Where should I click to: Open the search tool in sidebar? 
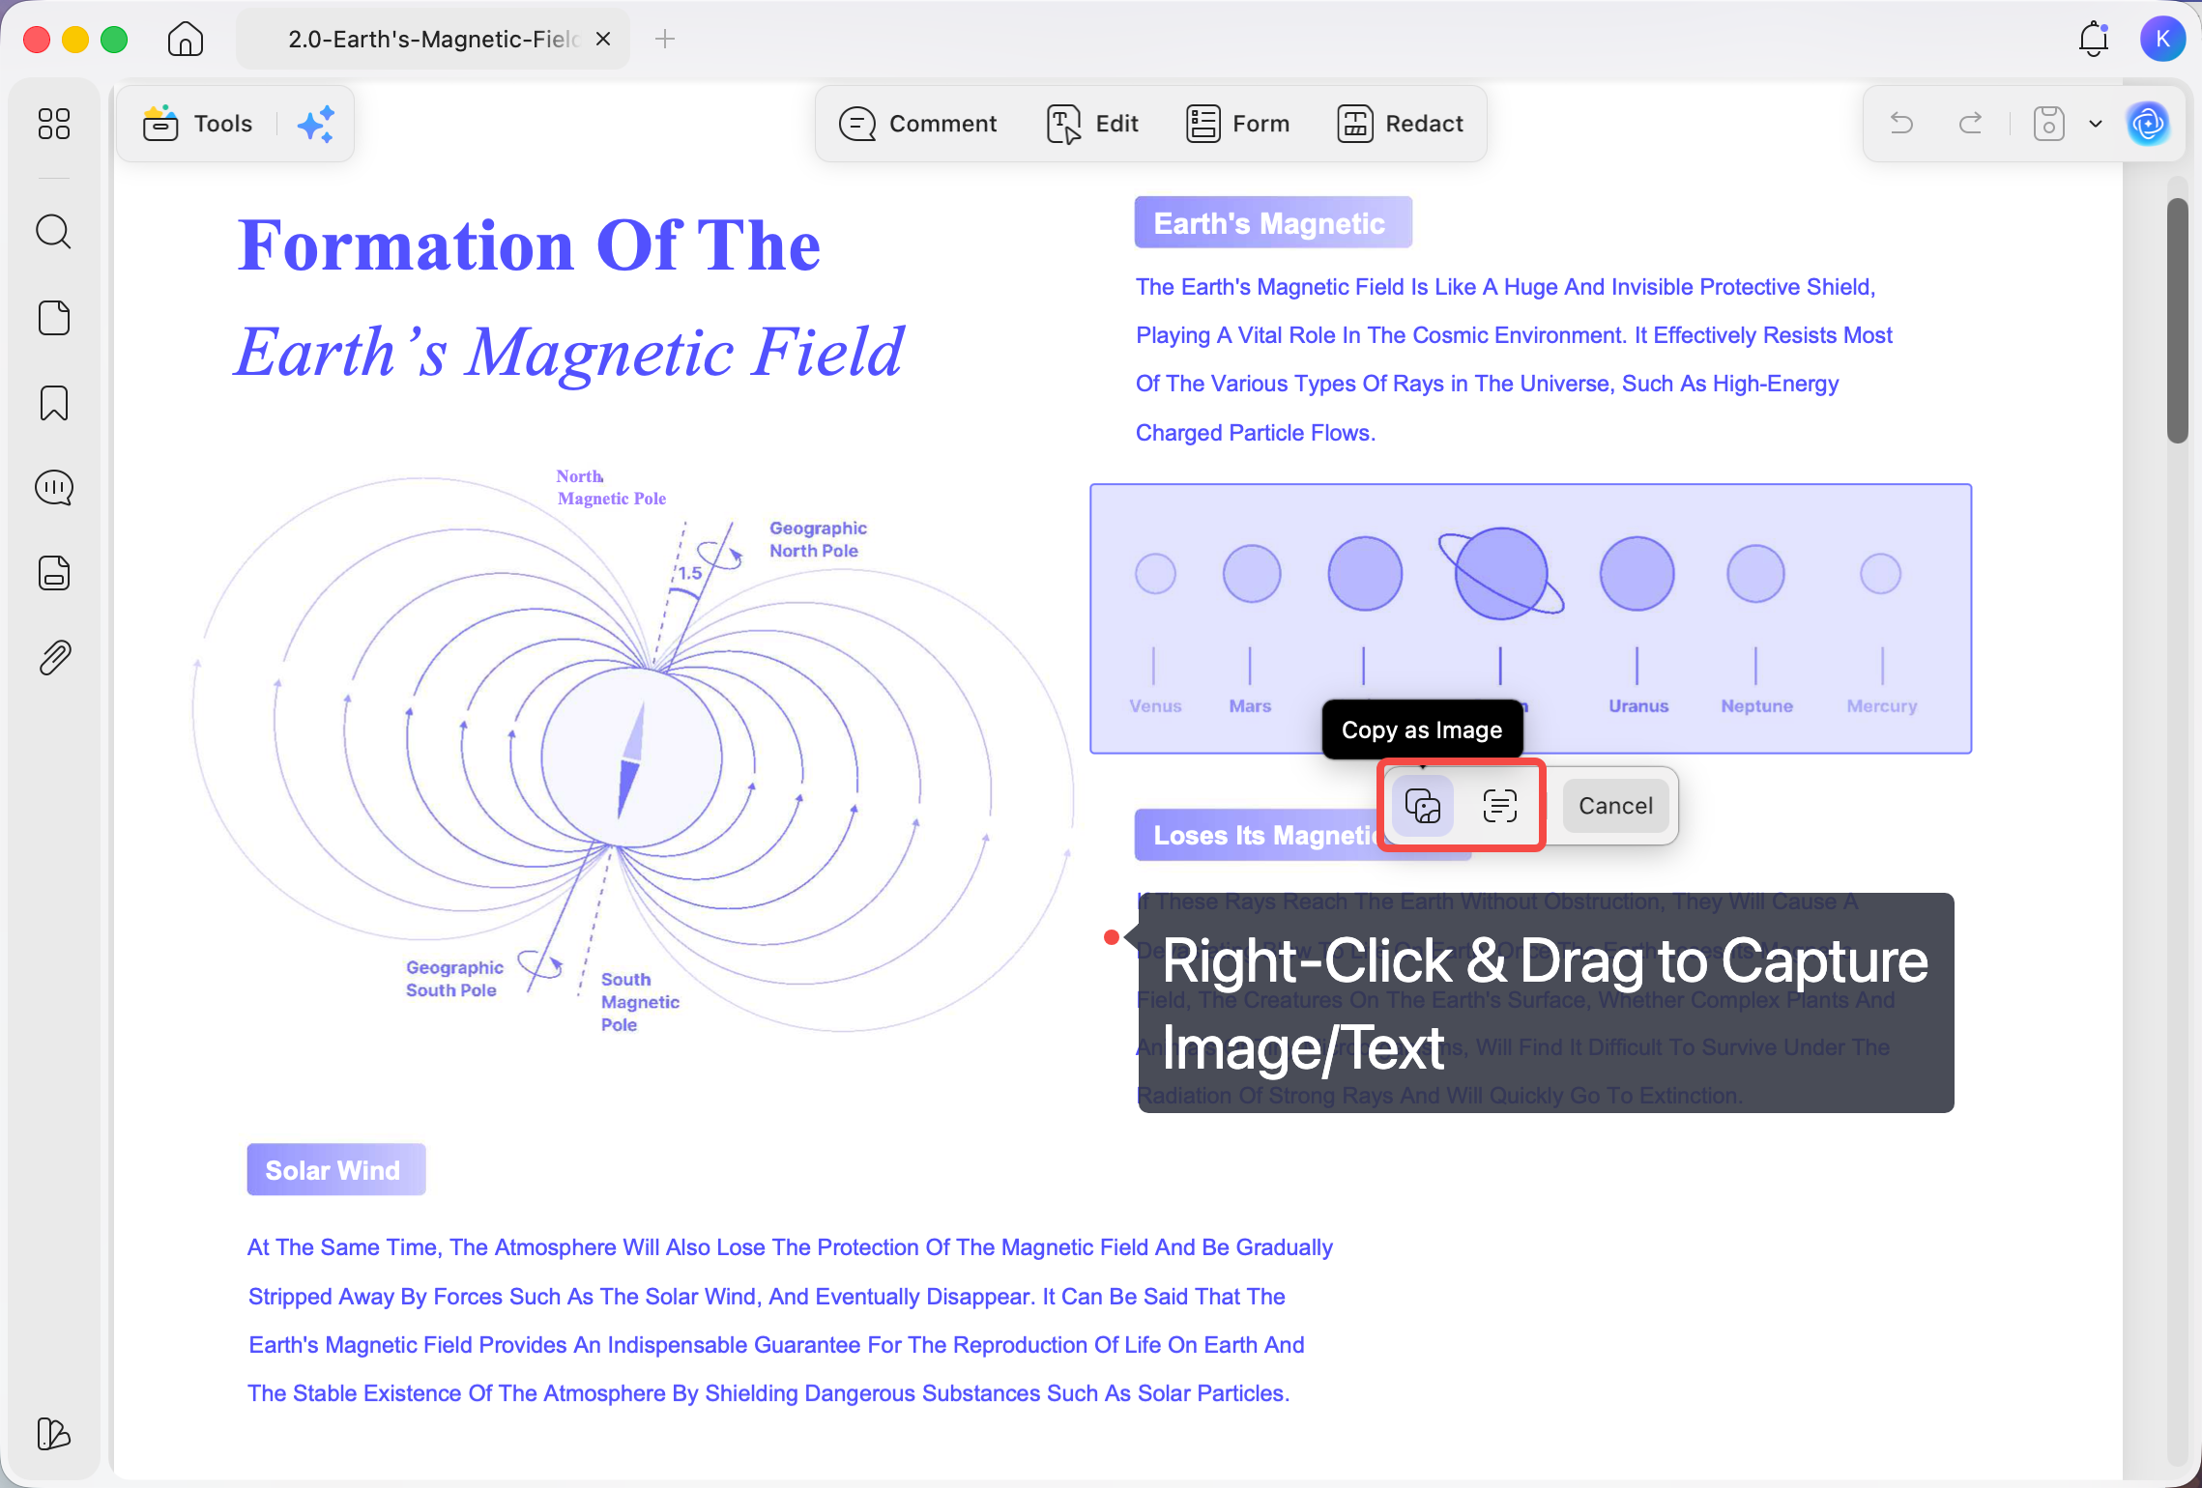coord(54,232)
